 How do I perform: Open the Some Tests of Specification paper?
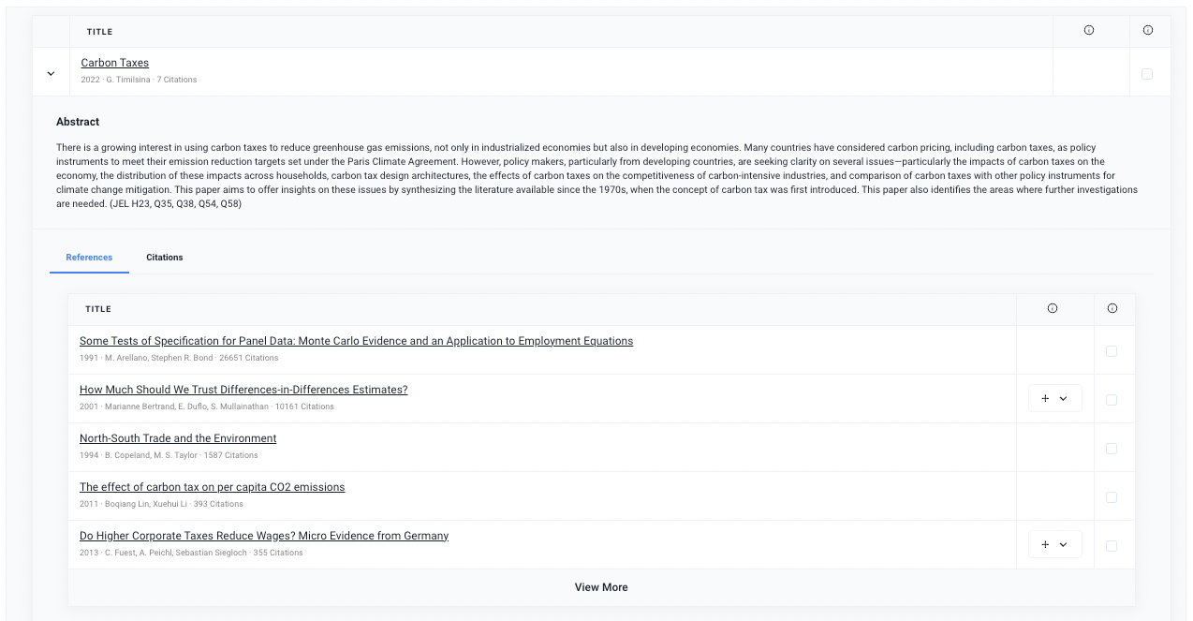click(x=356, y=341)
